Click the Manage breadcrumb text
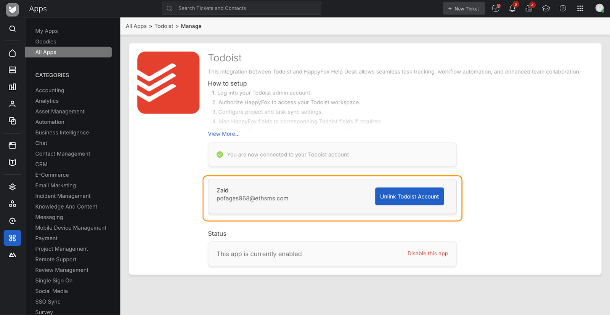This screenshot has height=315, width=610. coord(191,26)
